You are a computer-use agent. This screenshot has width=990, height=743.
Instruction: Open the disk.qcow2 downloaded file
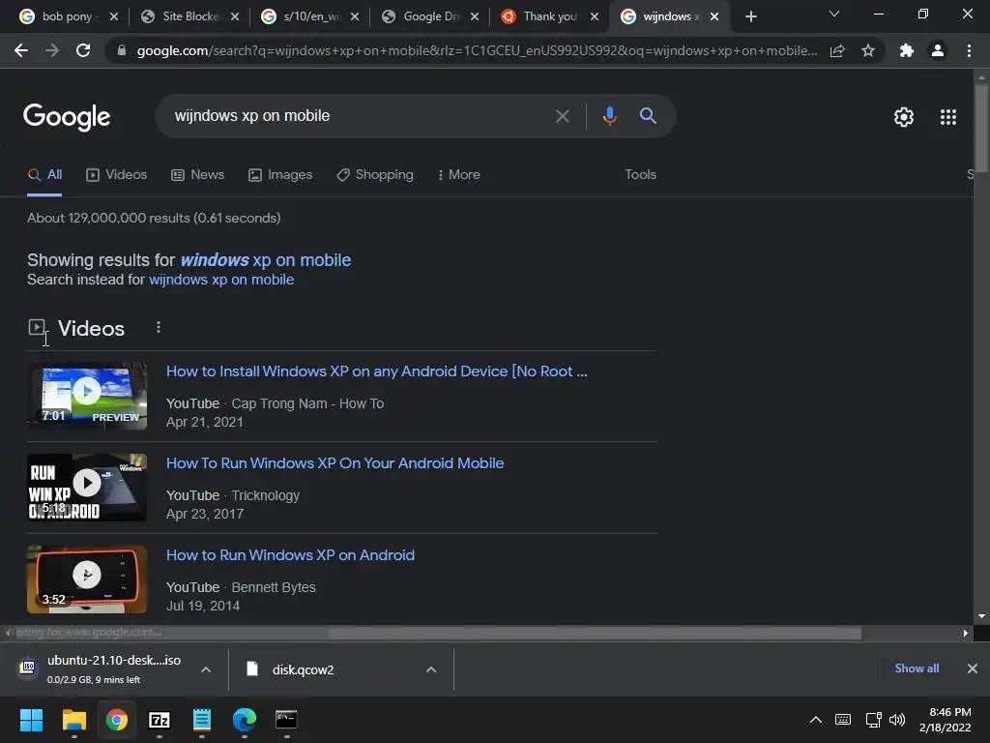303,669
